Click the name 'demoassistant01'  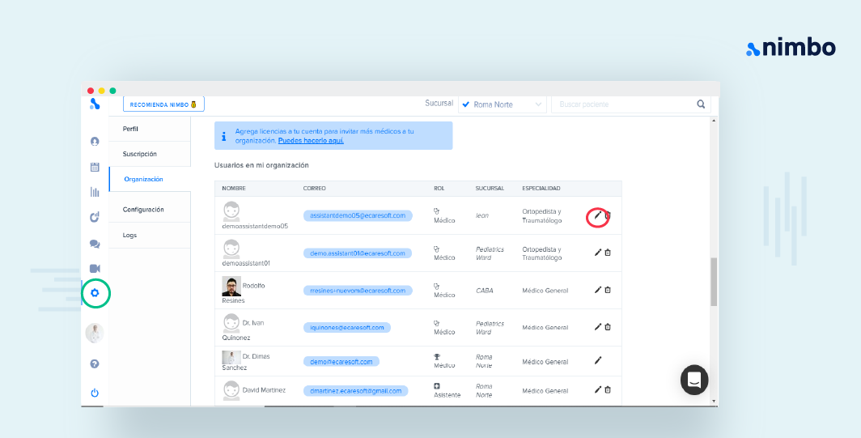[x=246, y=263]
